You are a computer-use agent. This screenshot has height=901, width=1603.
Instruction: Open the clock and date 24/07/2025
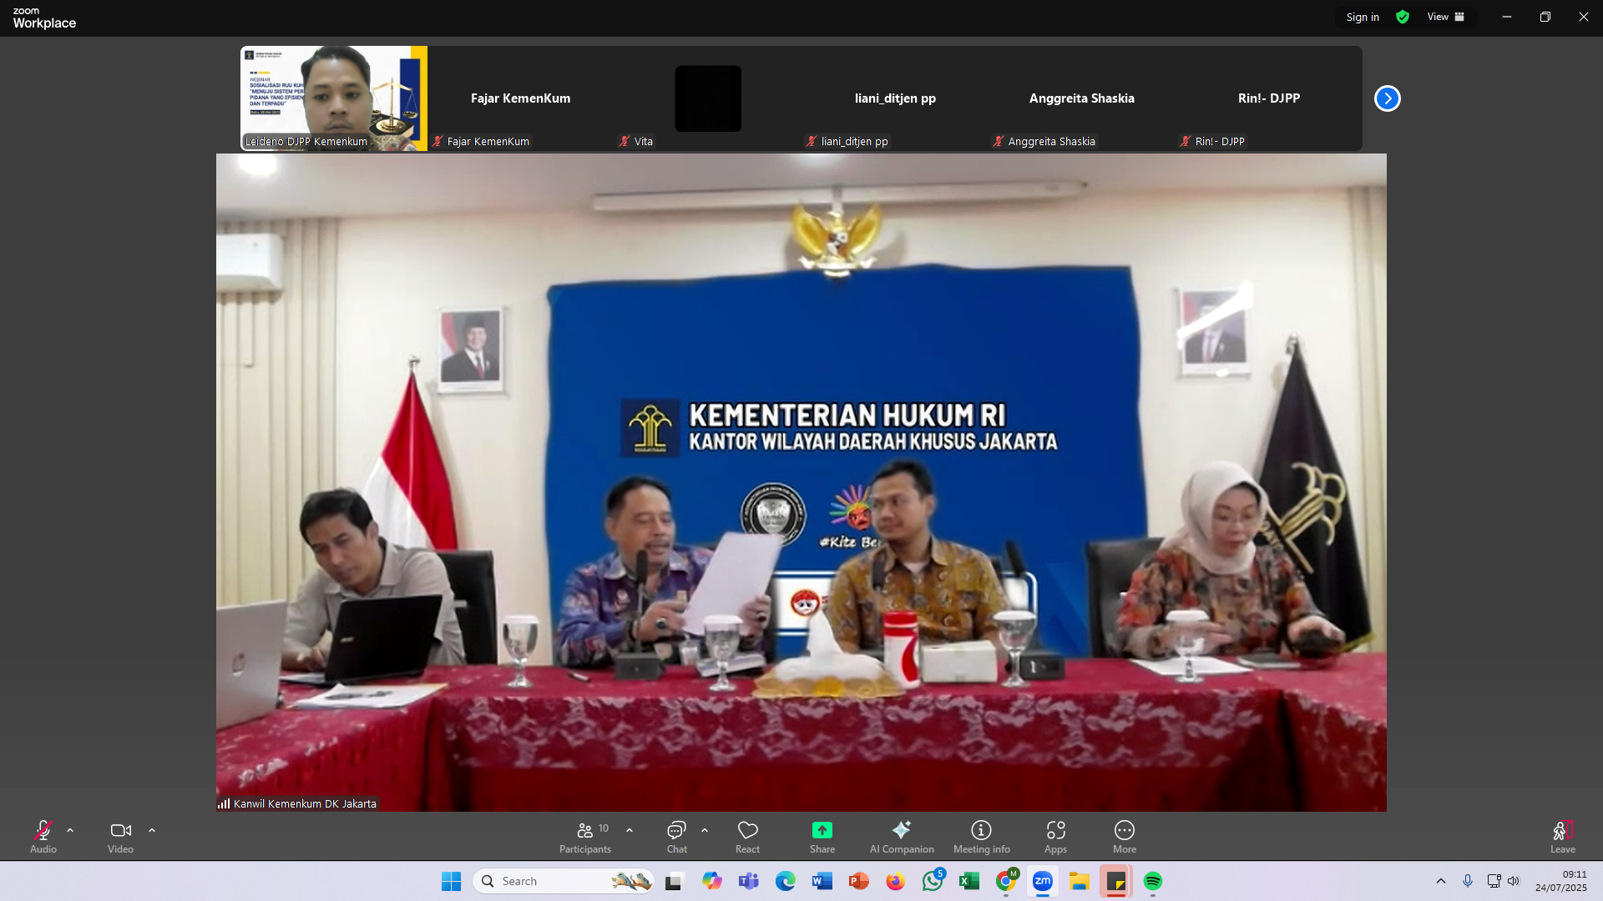(x=1561, y=881)
